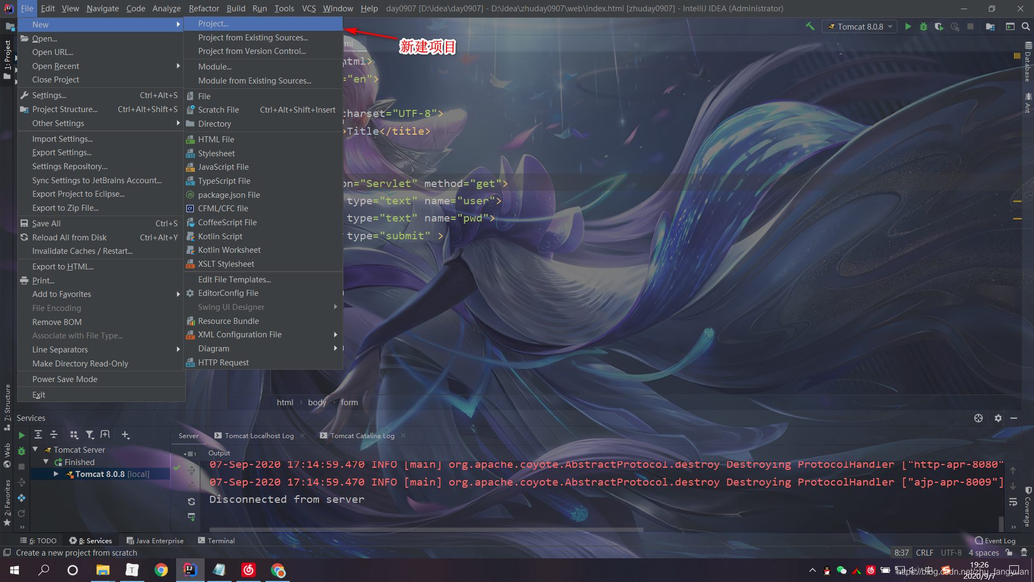
Task: Open the Refactor menu in menu bar
Action: click(x=204, y=9)
